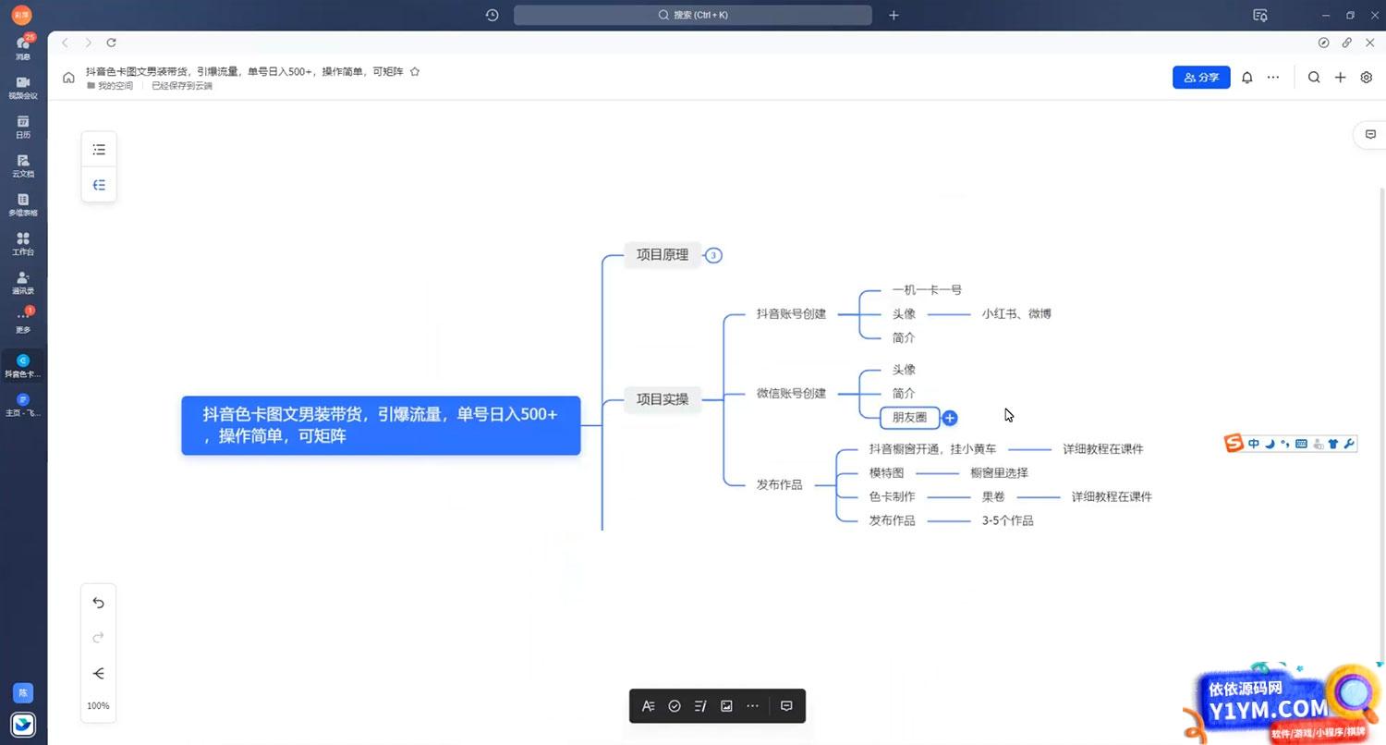Open the Sogou soft keyboard icon
Image resolution: width=1386 pixels, height=745 pixels.
click(x=1301, y=445)
